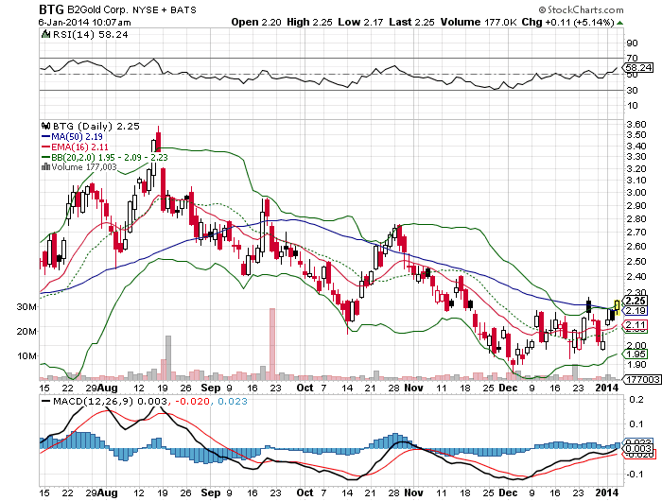Click the 0.003 MACD value tag
Screen dimensions: 662x501
[638, 448]
